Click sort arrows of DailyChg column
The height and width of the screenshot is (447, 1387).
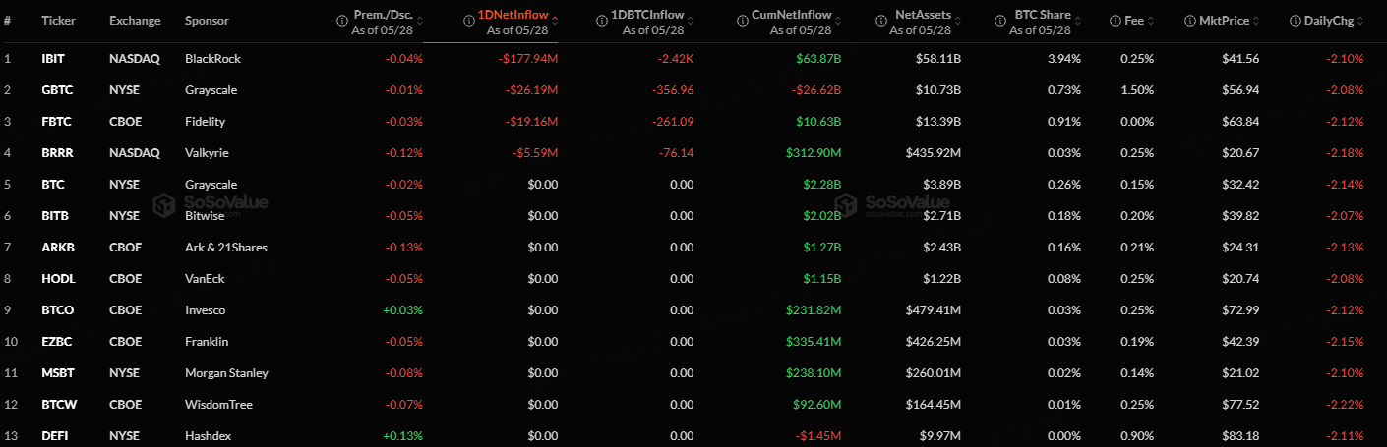(1361, 20)
